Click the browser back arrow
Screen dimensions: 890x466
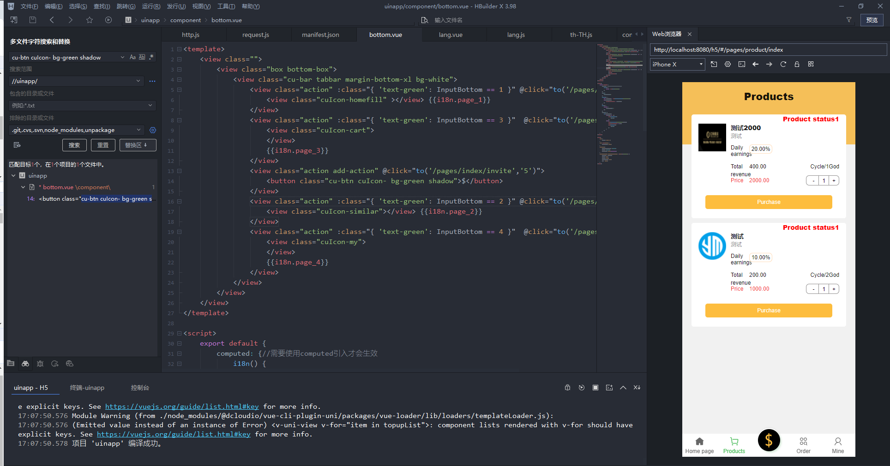pos(756,64)
